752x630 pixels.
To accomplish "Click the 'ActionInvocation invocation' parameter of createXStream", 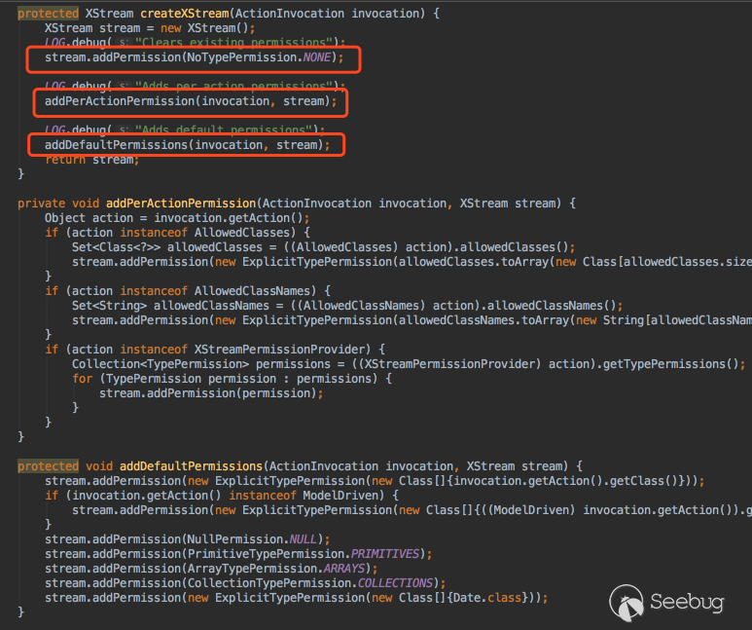I will pos(327,14).
